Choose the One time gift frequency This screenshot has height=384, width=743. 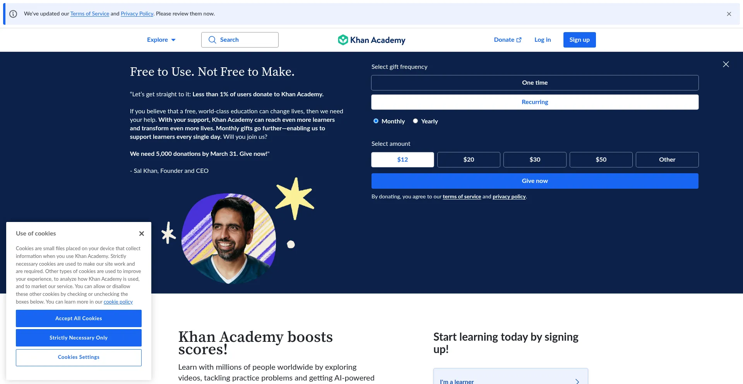coord(535,83)
